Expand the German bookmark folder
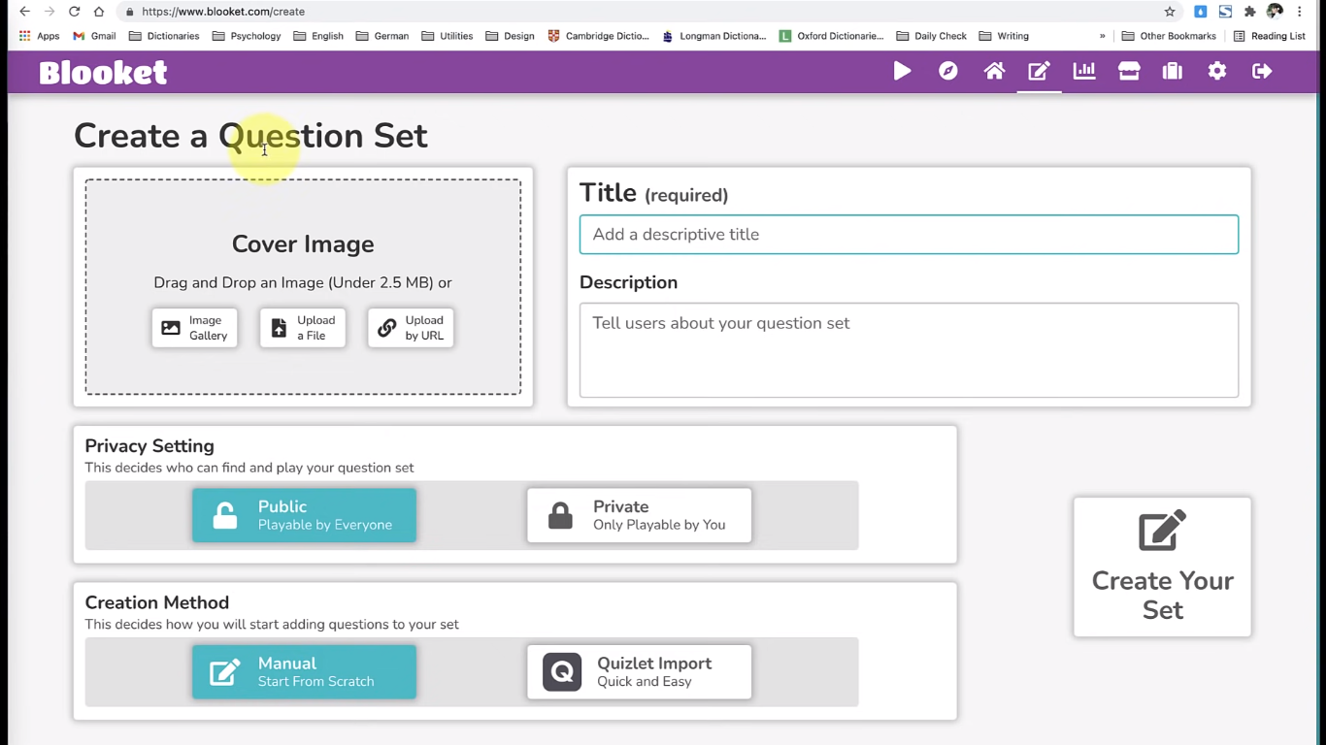Image resolution: width=1326 pixels, height=745 pixels. (x=382, y=36)
